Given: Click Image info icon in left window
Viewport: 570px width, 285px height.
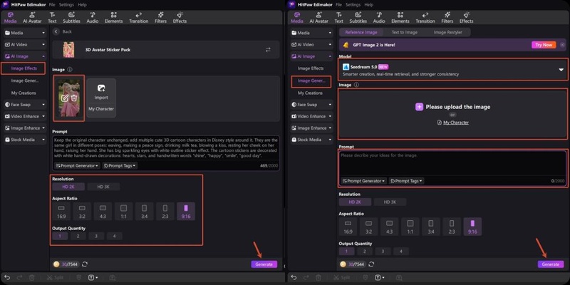Looking at the screenshot, I should click(70, 69).
